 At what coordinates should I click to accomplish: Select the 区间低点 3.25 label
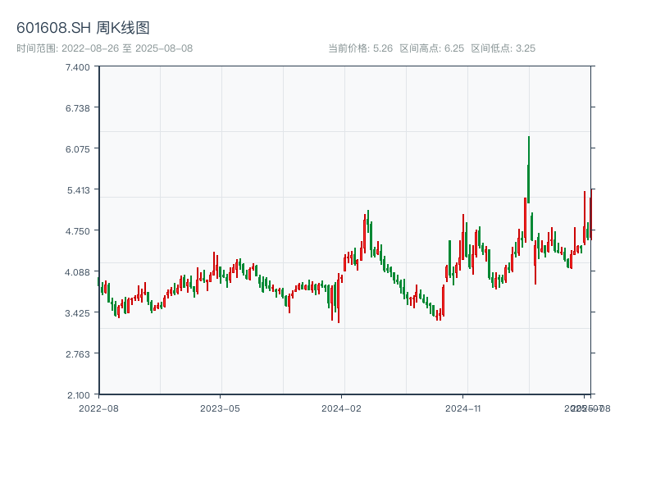[x=503, y=48]
